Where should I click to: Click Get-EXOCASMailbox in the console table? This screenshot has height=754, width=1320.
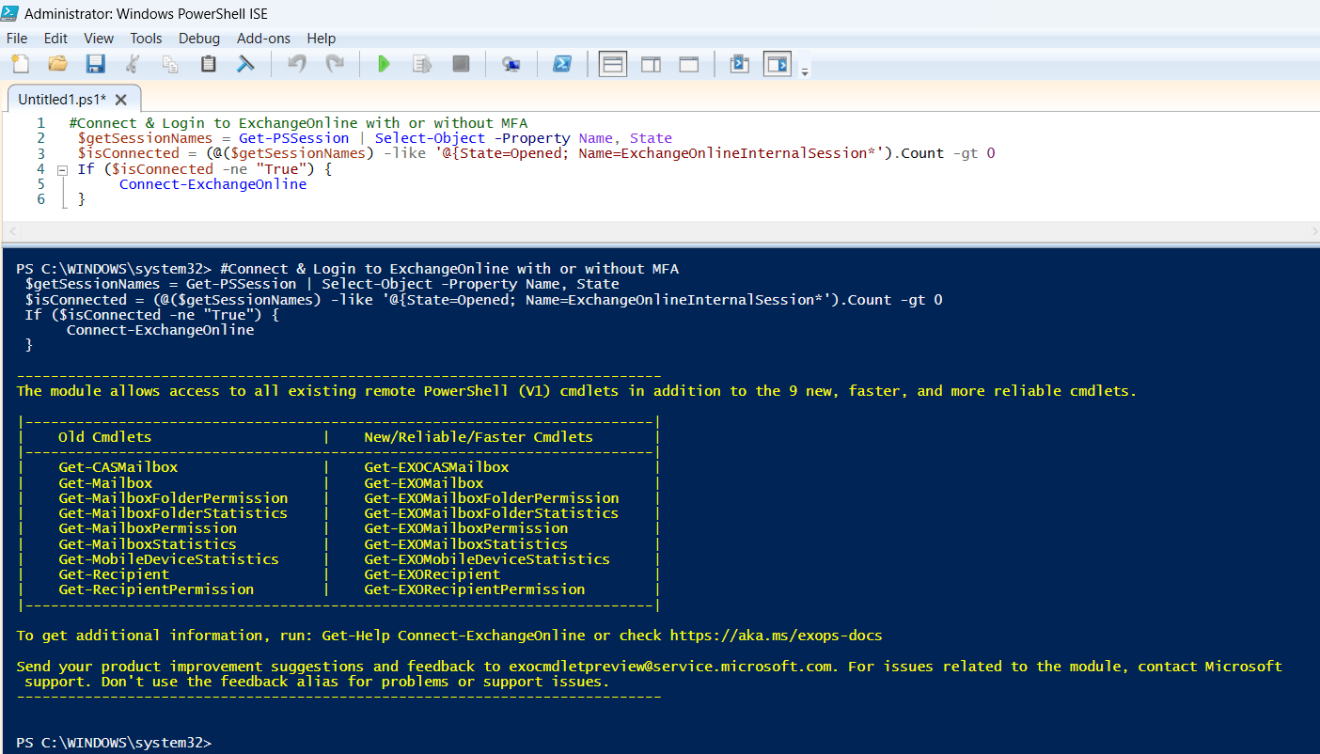(436, 467)
